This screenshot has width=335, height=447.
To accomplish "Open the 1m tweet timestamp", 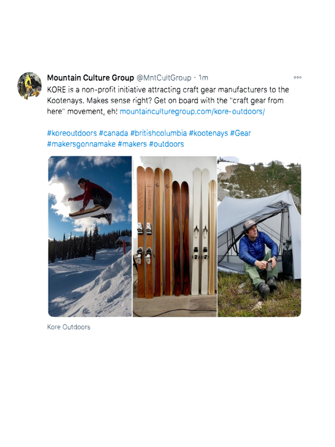I will point(203,78).
